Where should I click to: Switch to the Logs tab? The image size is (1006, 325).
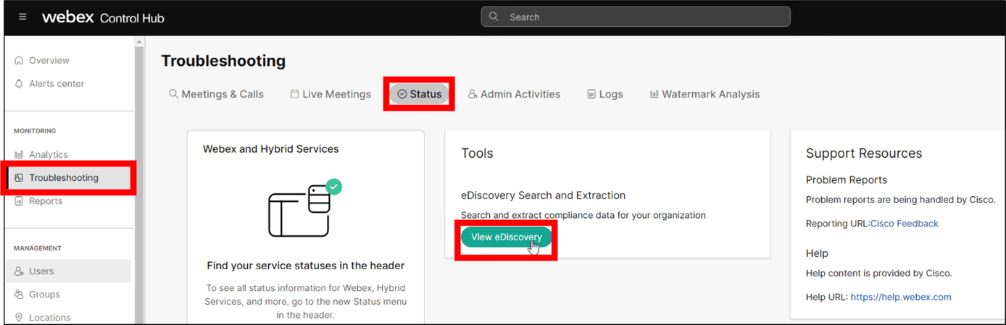point(604,94)
